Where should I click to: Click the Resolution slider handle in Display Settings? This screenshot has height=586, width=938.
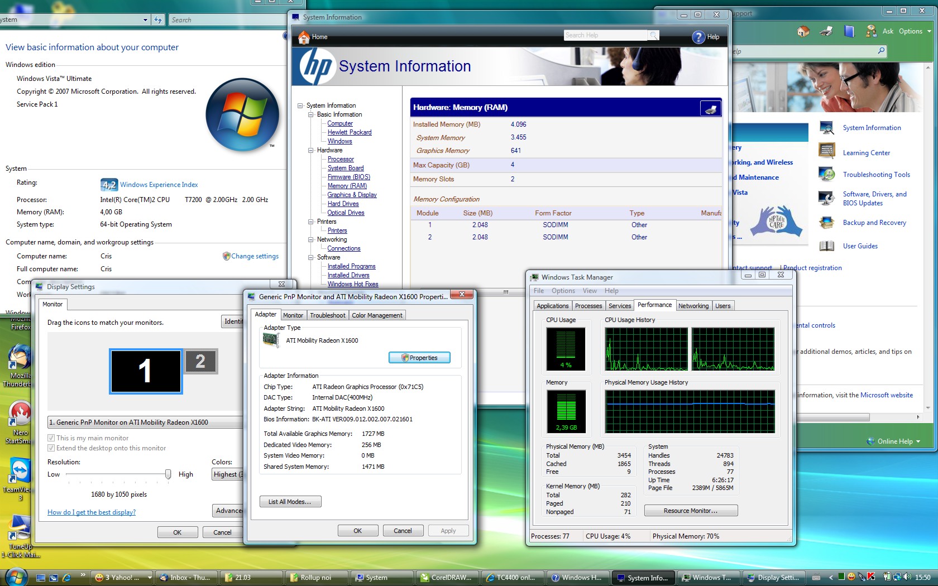[167, 474]
